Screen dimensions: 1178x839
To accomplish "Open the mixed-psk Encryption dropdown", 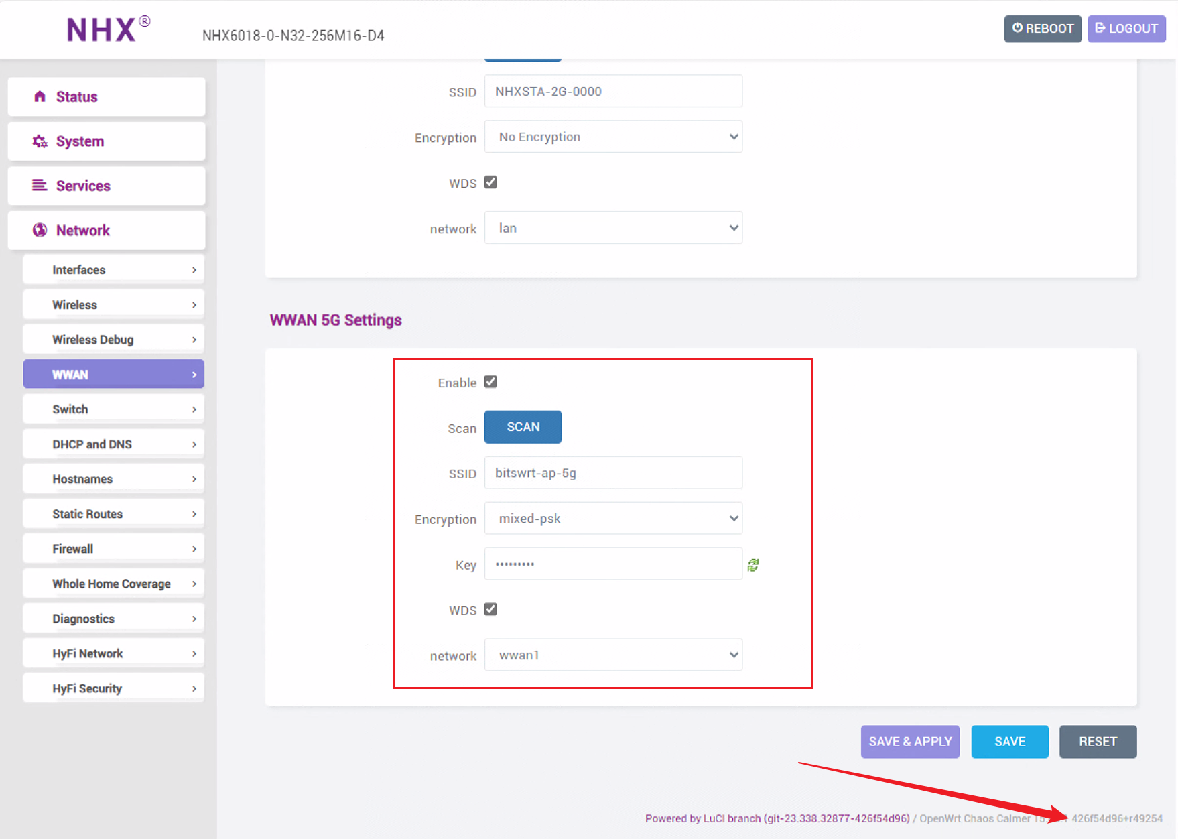I will point(612,519).
